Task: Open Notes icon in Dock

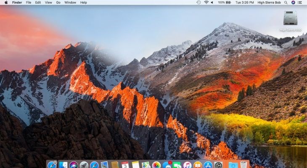Action: (x=135, y=165)
